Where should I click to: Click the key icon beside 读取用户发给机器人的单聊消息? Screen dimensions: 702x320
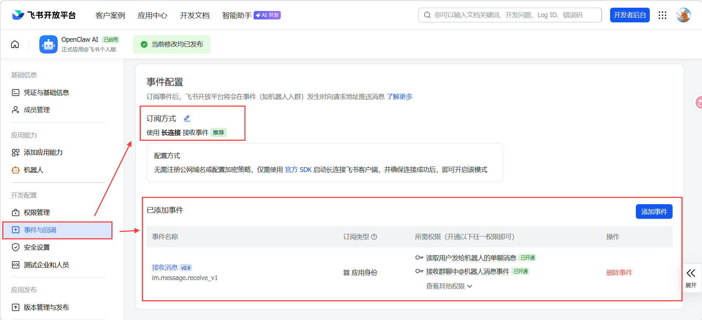(x=419, y=258)
